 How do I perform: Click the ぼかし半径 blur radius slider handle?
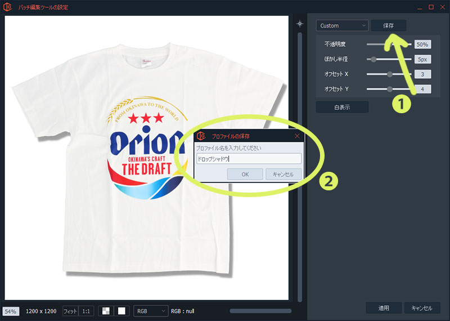[373, 59]
